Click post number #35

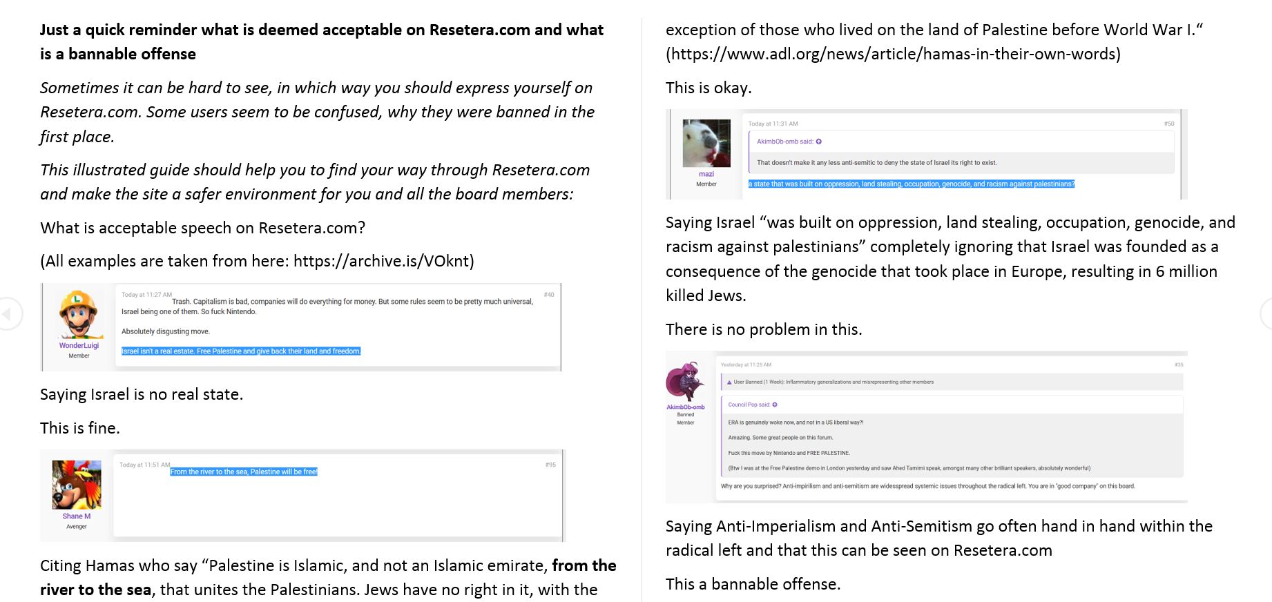pyautogui.click(x=1179, y=365)
